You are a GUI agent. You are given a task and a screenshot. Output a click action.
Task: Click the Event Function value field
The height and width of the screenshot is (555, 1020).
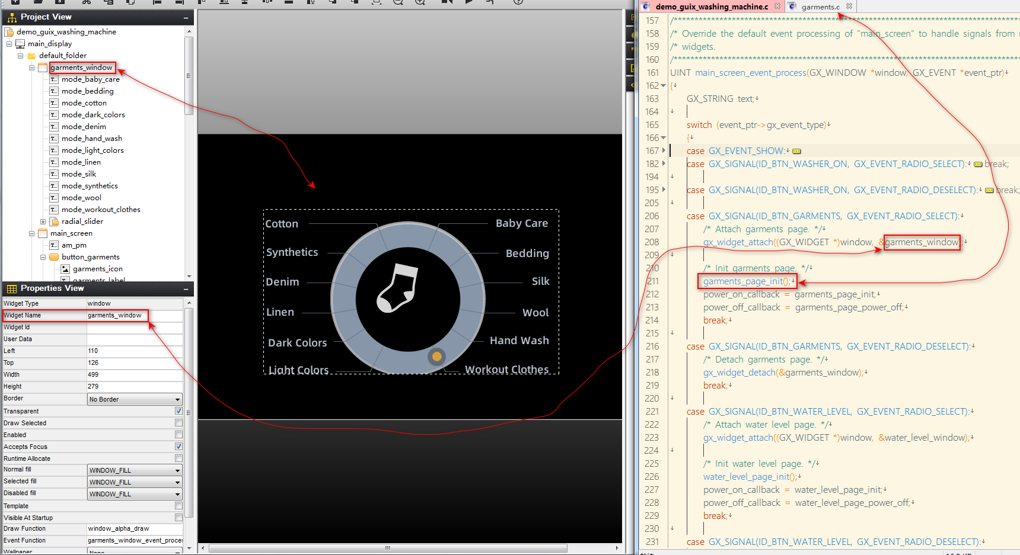pos(135,541)
